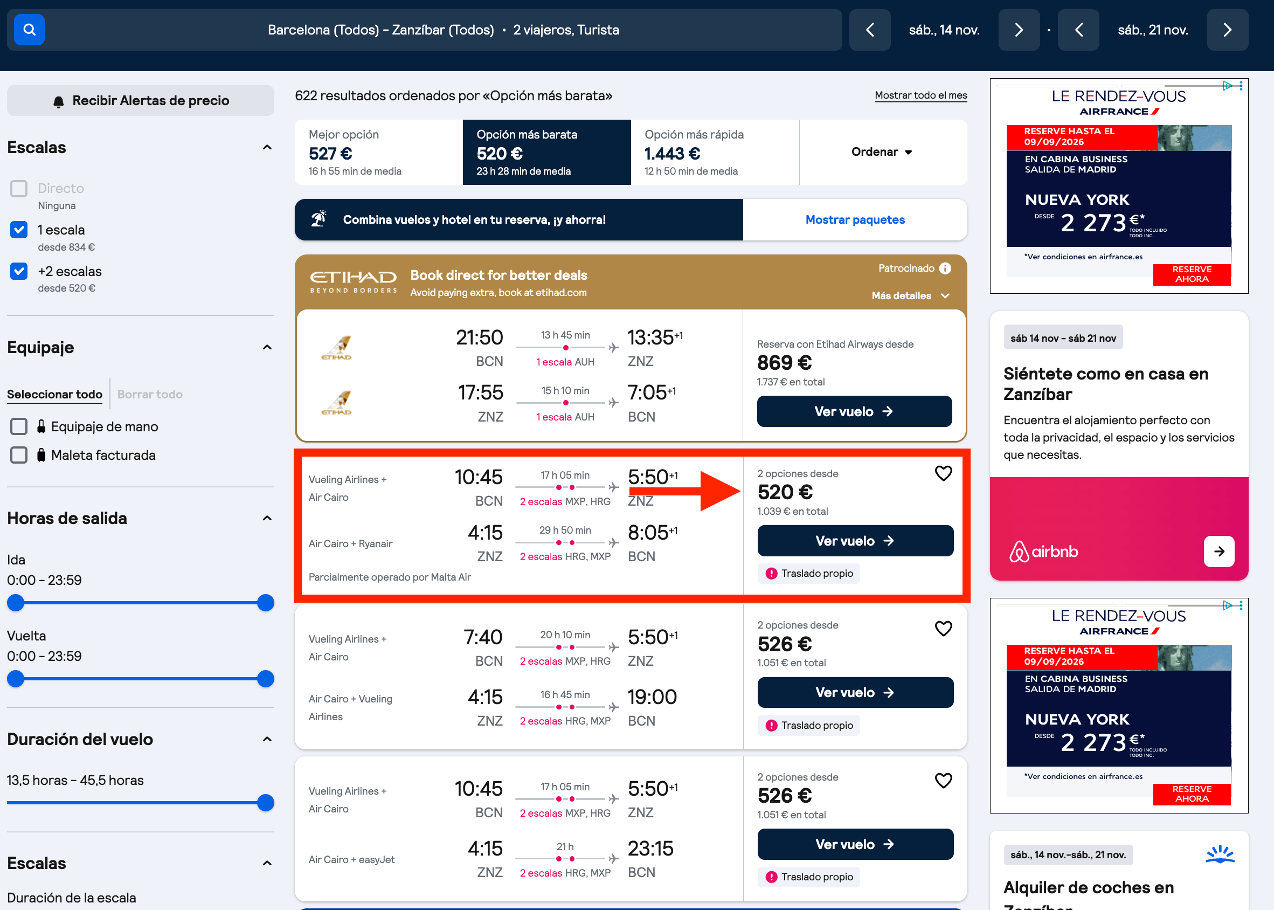Favorite the 526 € flight returning at 19:00
Viewport: 1274px width, 910px height.
click(944, 629)
